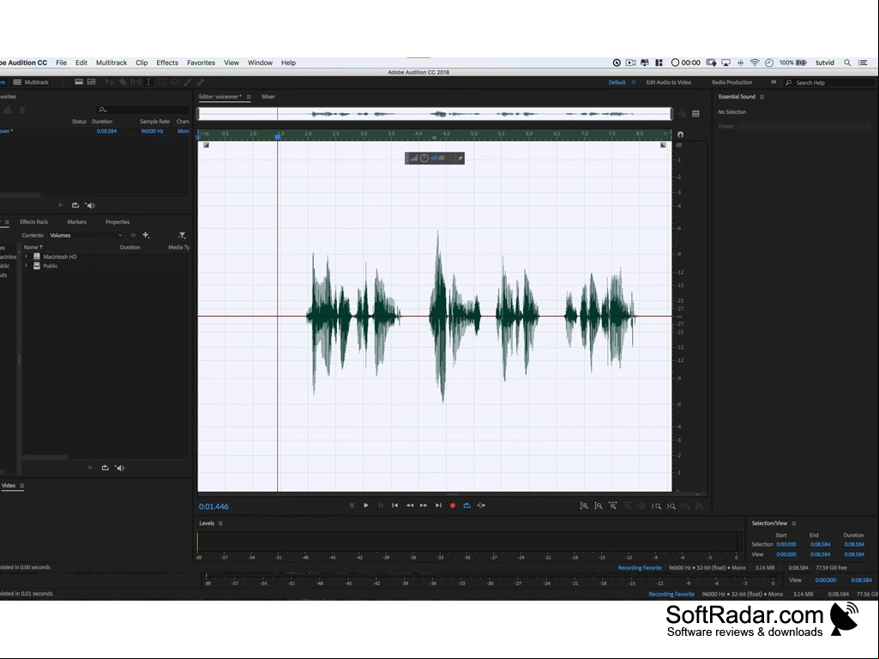Click Zoom In at In Point icon

[x=656, y=506]
